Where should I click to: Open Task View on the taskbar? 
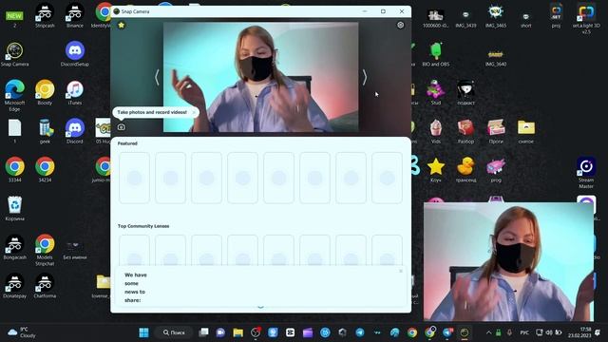203,332
